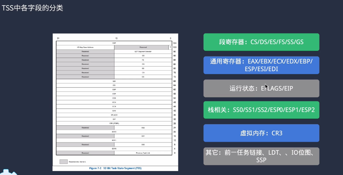This screenshot has height=175, width=343.
Task: Click the Reserved cell beside SS2
Action: pos(85,128)
